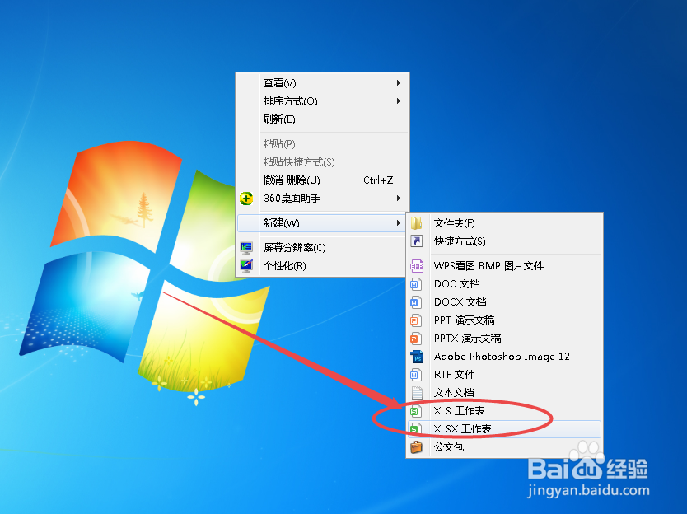Screen dimensions: 687x514
Task: Click the greyed 粘贴(P) entry
Action: (322, 143)
